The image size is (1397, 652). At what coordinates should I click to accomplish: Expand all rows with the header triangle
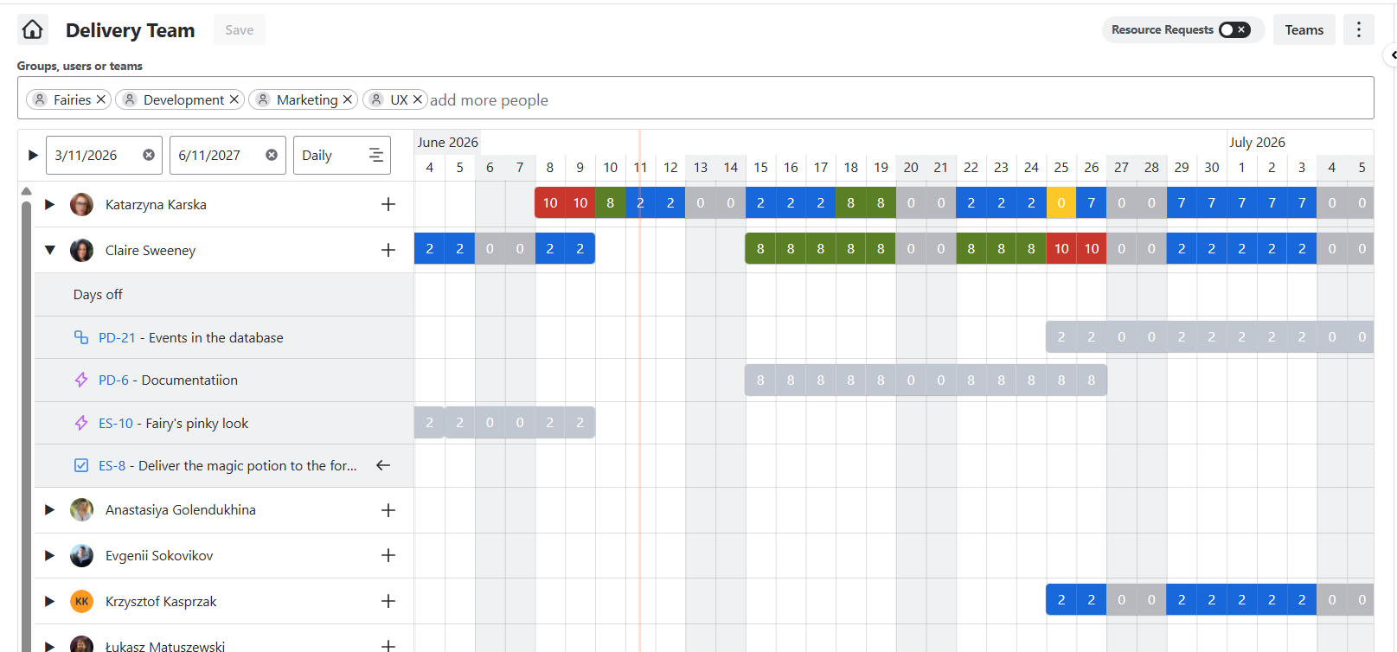pos(33,155)
